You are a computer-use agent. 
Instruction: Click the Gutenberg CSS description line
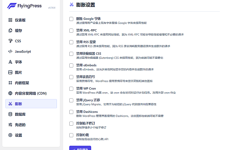[120, 58]
